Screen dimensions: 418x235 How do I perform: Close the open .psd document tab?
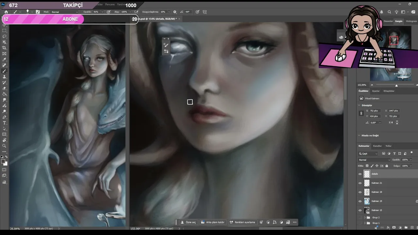click(x=179, y=19)
